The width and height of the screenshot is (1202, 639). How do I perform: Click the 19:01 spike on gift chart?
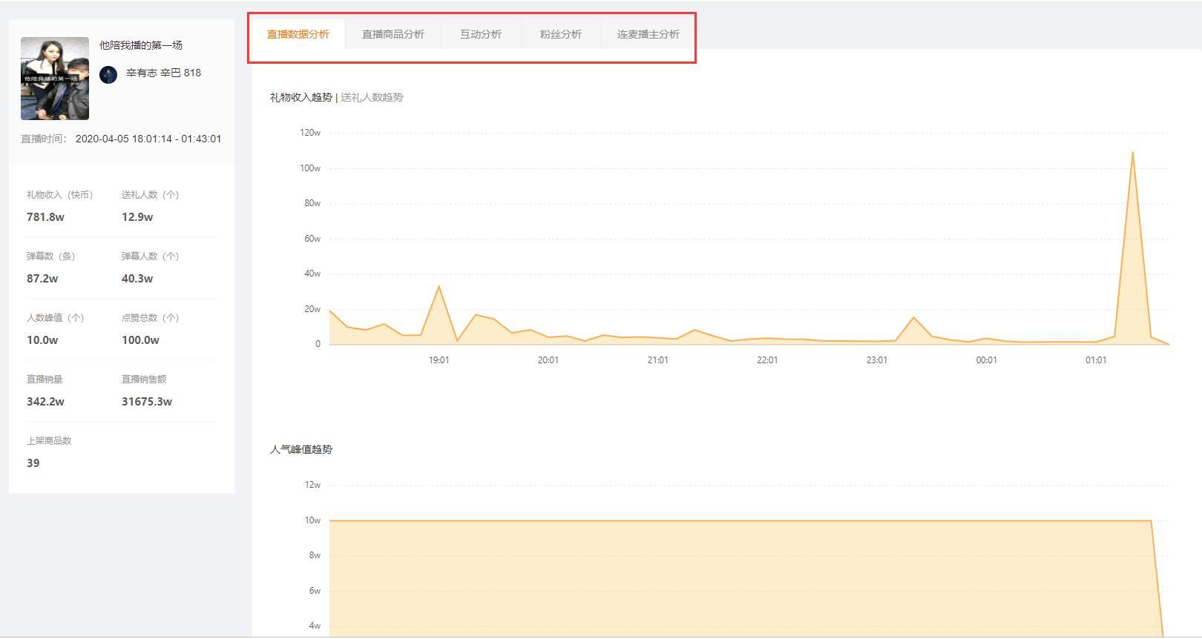point(439,286)
